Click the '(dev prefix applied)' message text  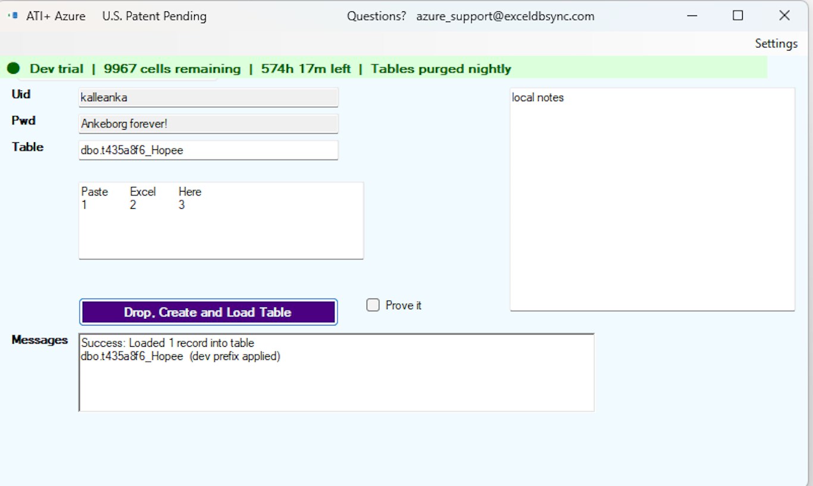point(234,356)
